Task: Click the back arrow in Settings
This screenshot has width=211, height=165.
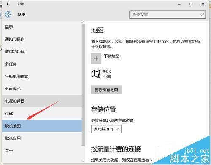Action: (x=8, y=4)
